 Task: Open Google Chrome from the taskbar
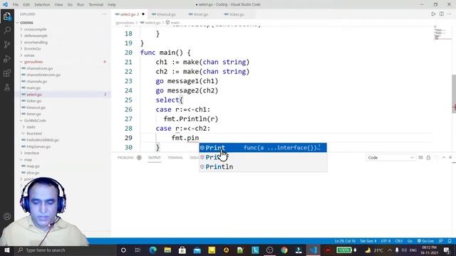pyautogui.click(x=284, y=250)
